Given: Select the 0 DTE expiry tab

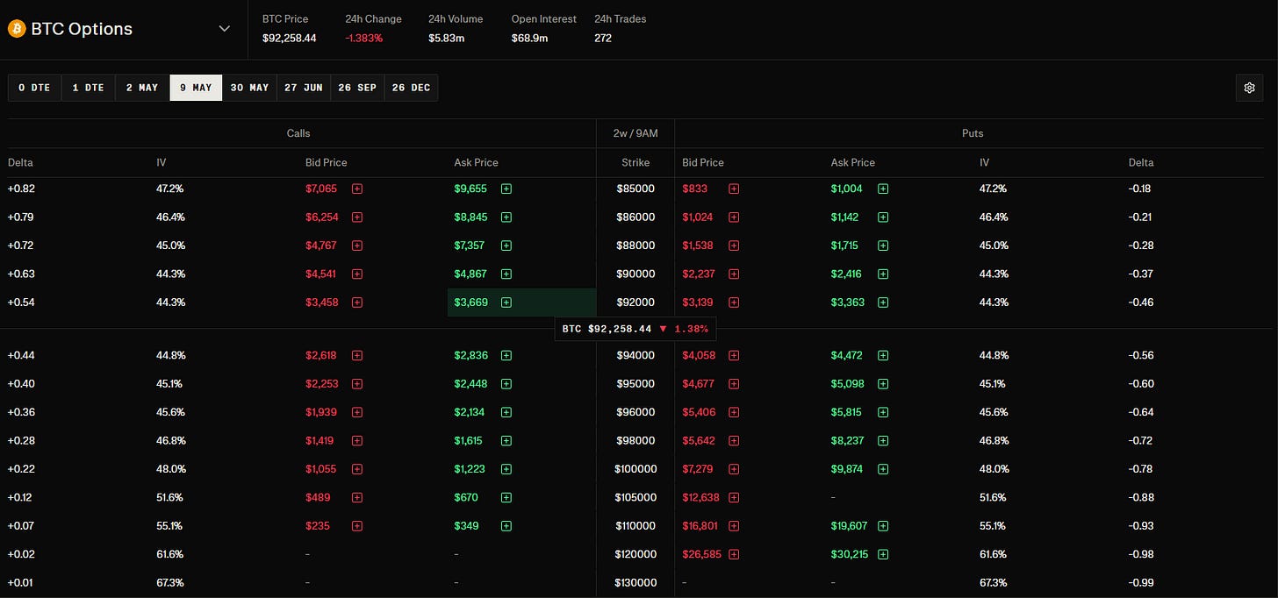Looking at the screenshot, I should pos(34,88).
